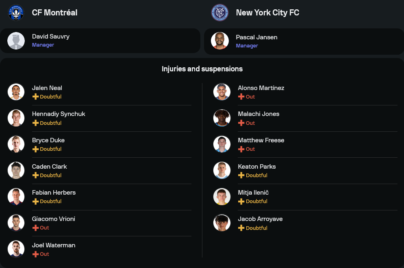
Task: Click the CF Montréal club crest
Action: tap(16, 13)
